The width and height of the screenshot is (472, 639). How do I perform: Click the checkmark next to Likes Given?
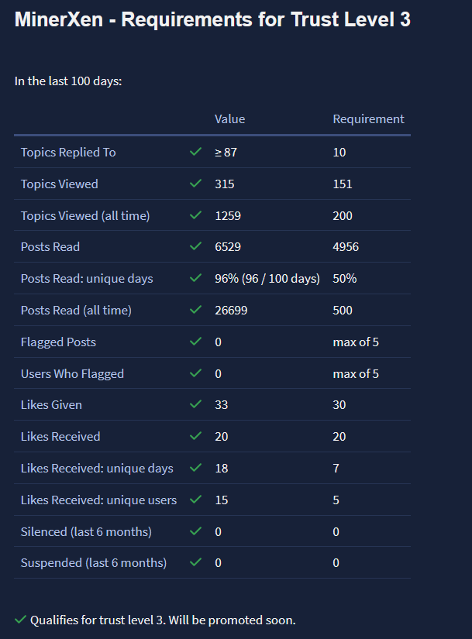point(196,404)
